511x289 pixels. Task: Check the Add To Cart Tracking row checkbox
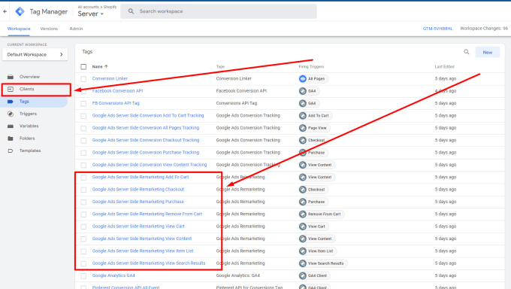(83, 116)
